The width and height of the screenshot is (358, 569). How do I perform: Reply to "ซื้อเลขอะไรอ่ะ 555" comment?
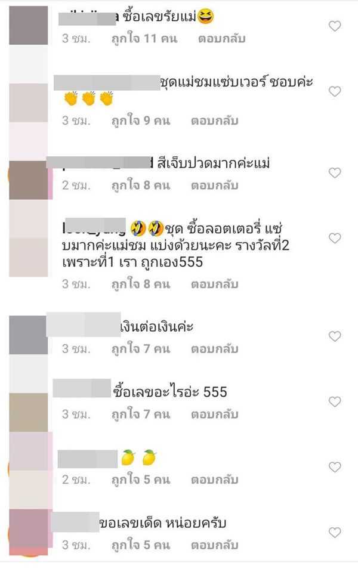click(215, 414)
